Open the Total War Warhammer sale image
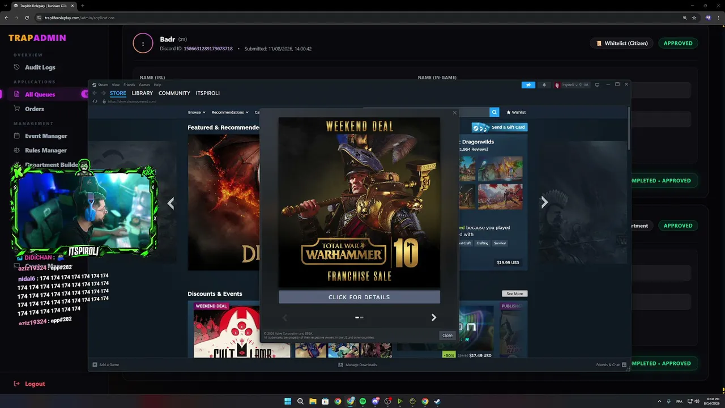This screenshot has width=725, height=408. point(359,203)
